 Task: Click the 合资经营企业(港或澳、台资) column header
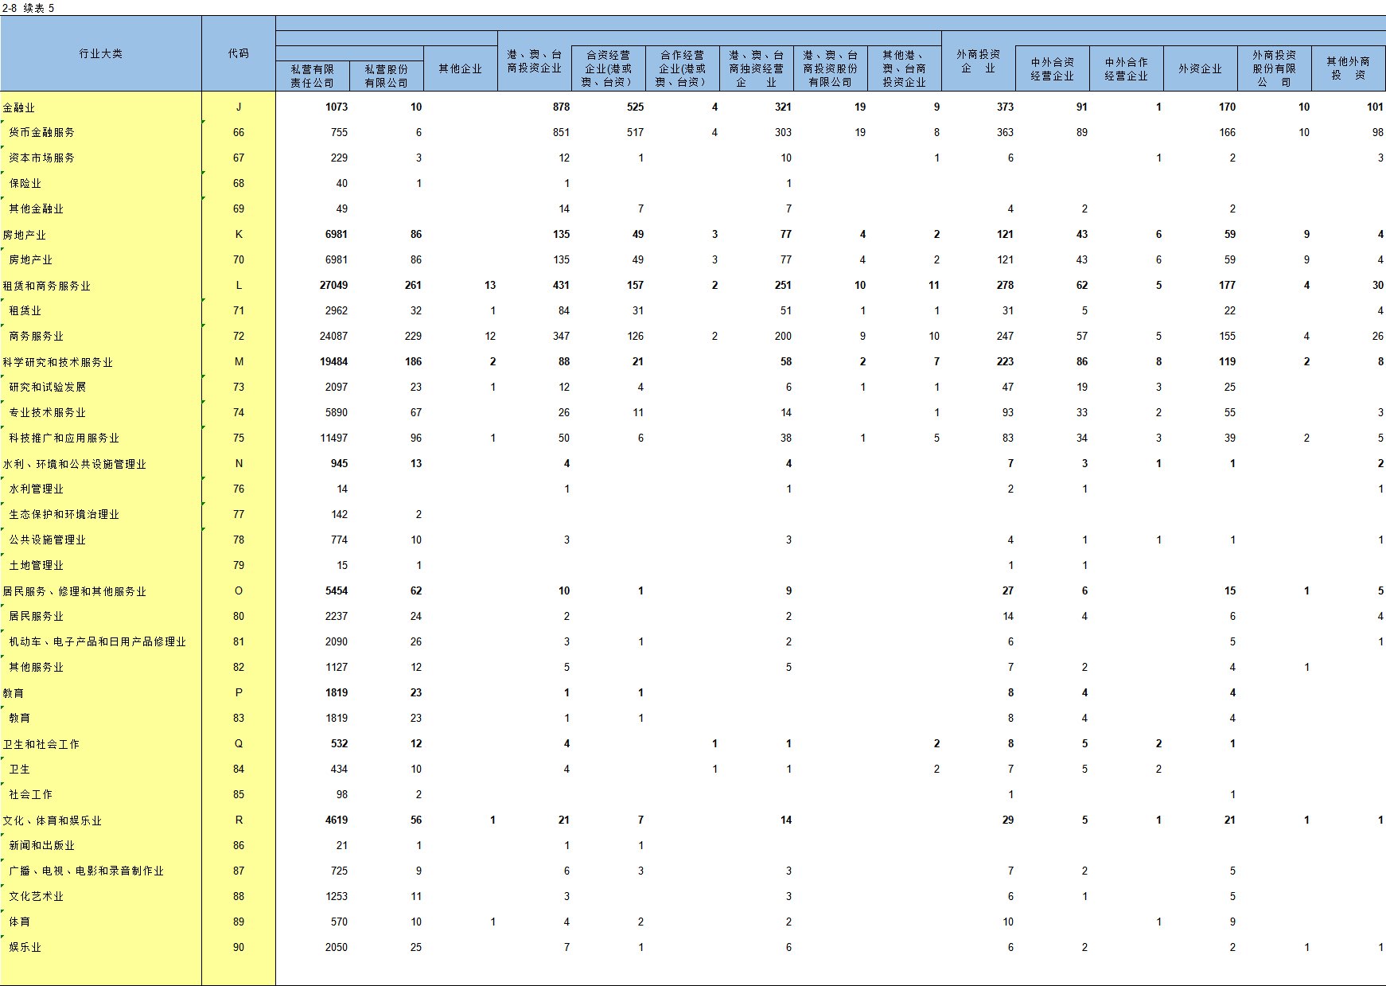click(x=609, y=68)
